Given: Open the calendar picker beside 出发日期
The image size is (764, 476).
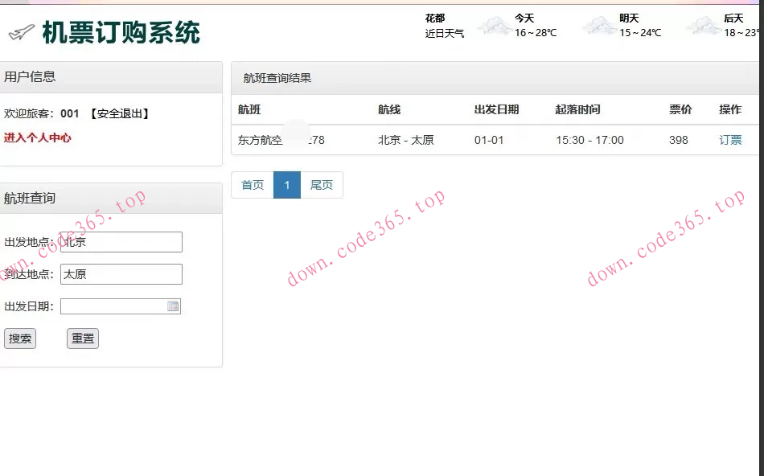Looking at the screenshot, I should 173,306.
